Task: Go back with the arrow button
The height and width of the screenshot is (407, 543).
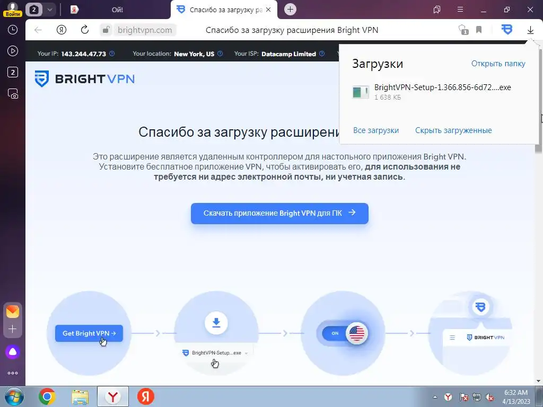Action: coord(38,30)
